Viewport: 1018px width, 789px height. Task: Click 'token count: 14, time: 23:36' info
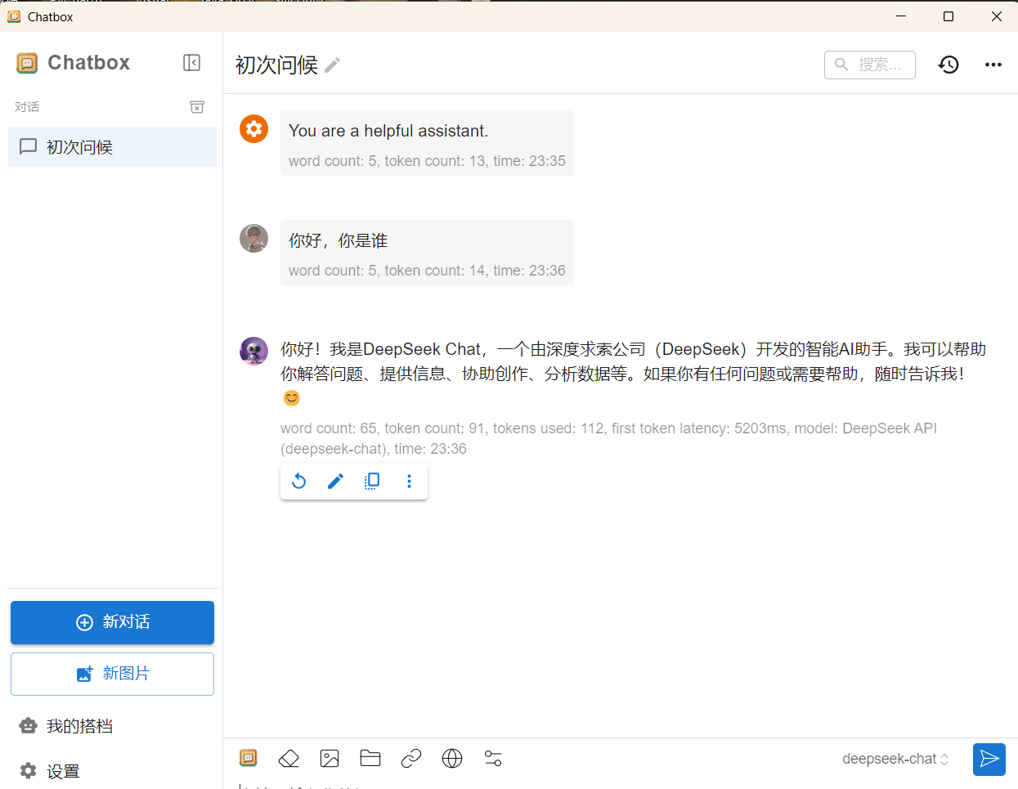click(x=475, y=271)
